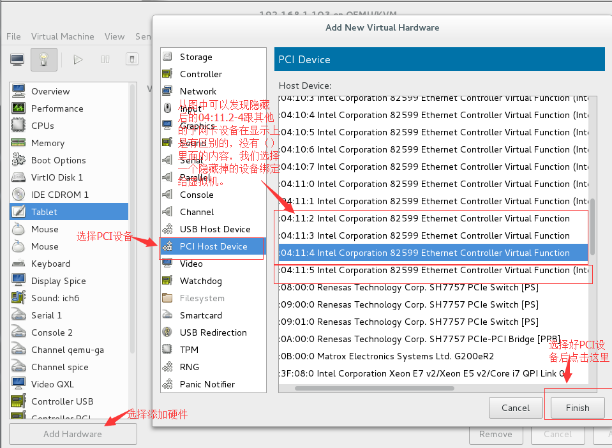Open the Virtual Machine menu
The image size is (612, 448).
click(x=63, y=36)
